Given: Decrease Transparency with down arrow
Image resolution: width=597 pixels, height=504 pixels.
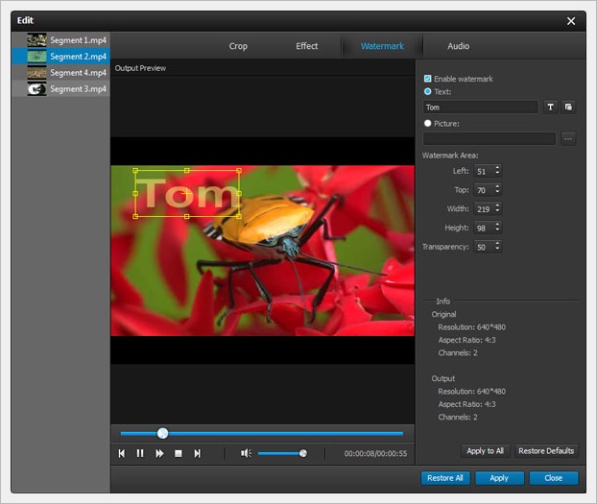Looking at the screenshot, I should (497, 250).
